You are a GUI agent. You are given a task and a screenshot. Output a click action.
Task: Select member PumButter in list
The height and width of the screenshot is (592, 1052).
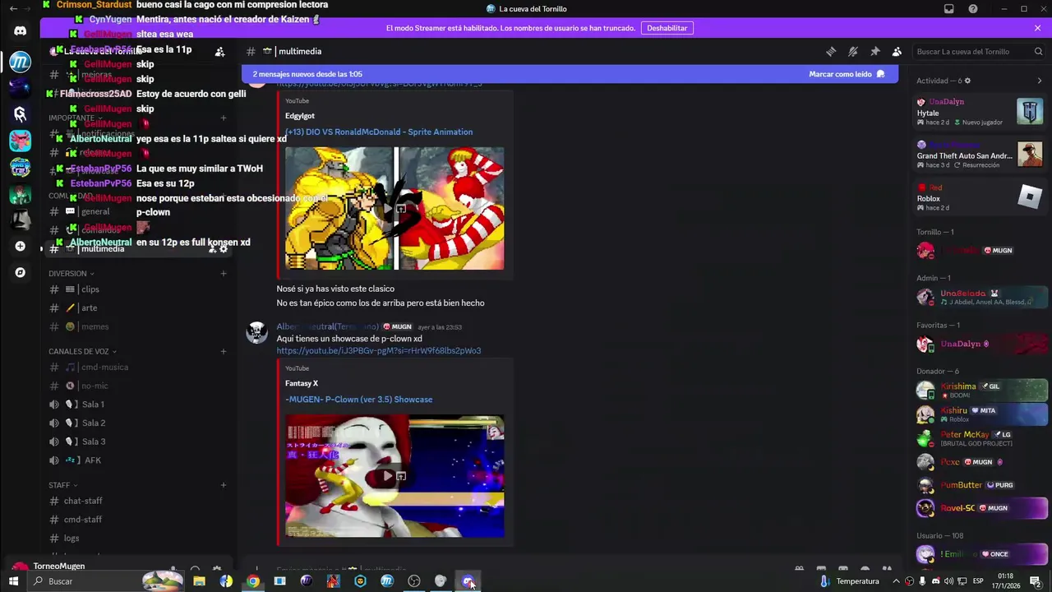[980, 485]
